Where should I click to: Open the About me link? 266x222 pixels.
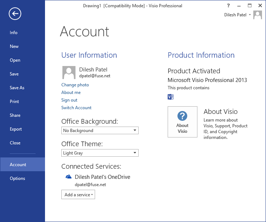pos(71,92)
